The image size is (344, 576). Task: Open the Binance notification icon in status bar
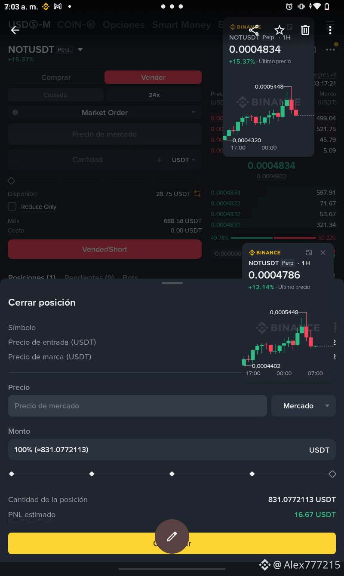[x=46, y=6]
